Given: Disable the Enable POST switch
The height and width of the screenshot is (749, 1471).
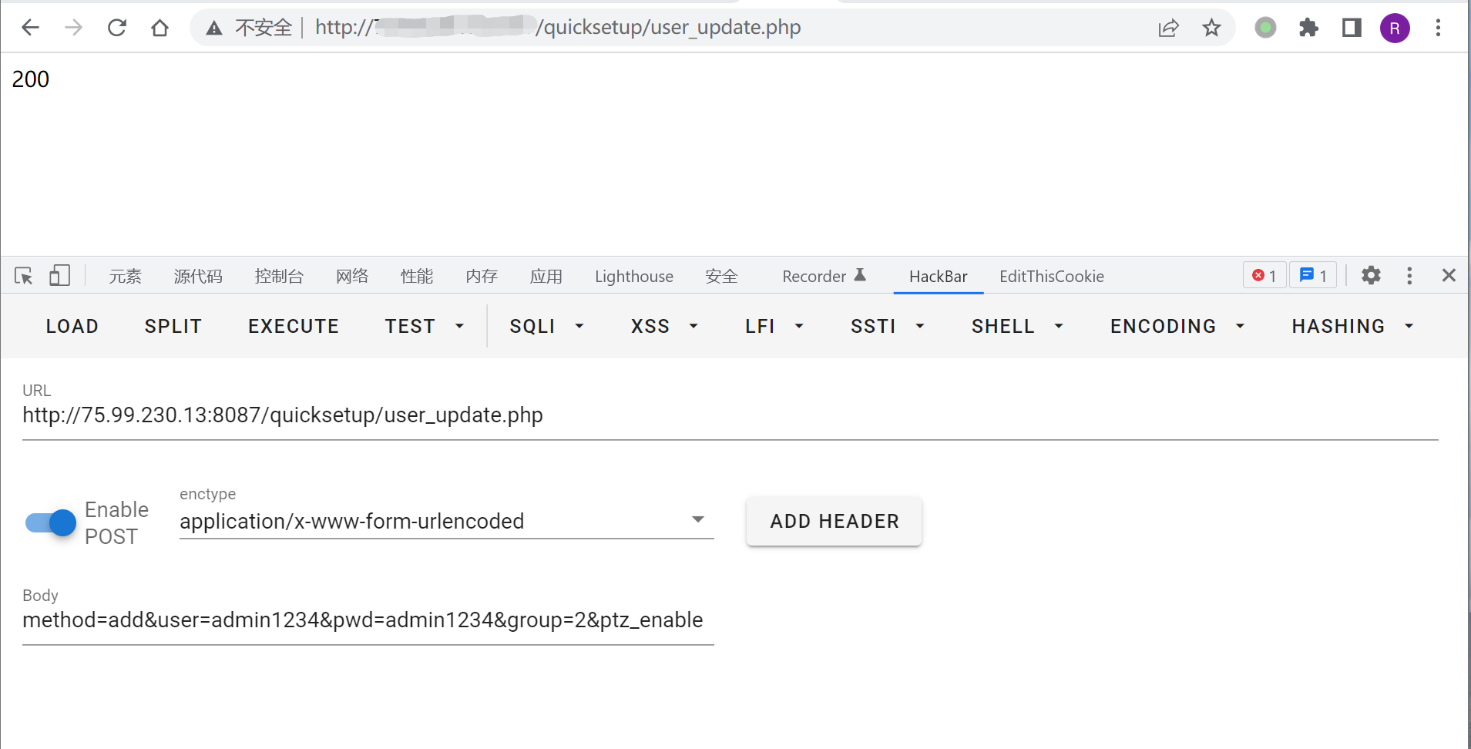Looking at the screenshot, I should pyautogui.click(x=51, y=522).
